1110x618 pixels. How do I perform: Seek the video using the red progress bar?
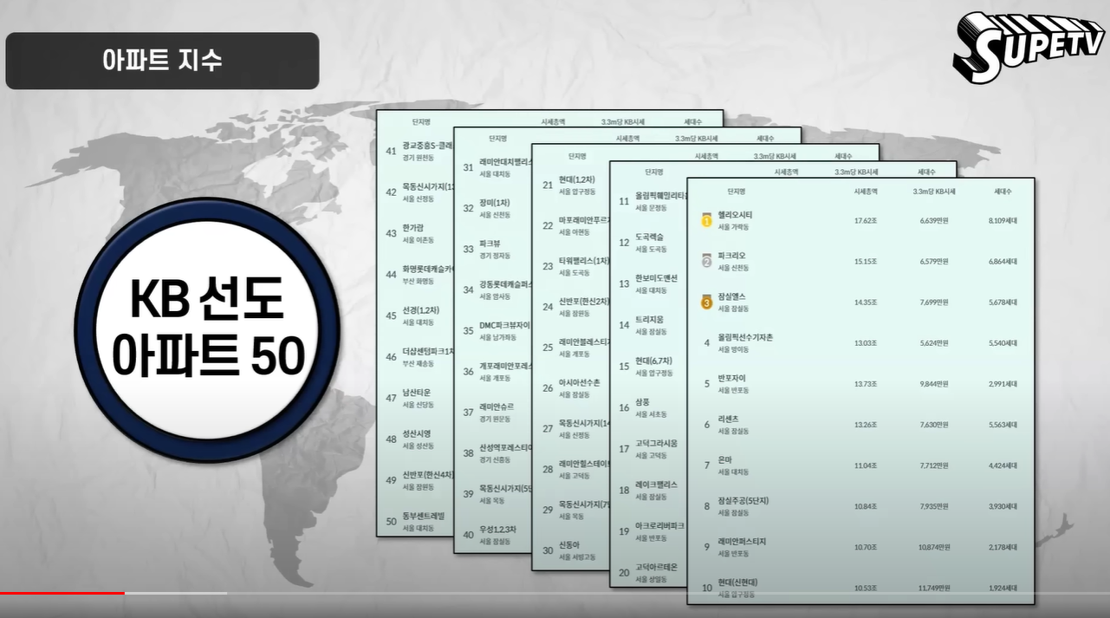pyautogui.click(x=62, y=593)
